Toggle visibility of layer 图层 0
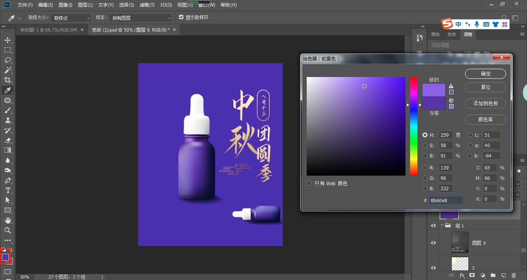This screenshot has height=280, width=527. point(433,243)
